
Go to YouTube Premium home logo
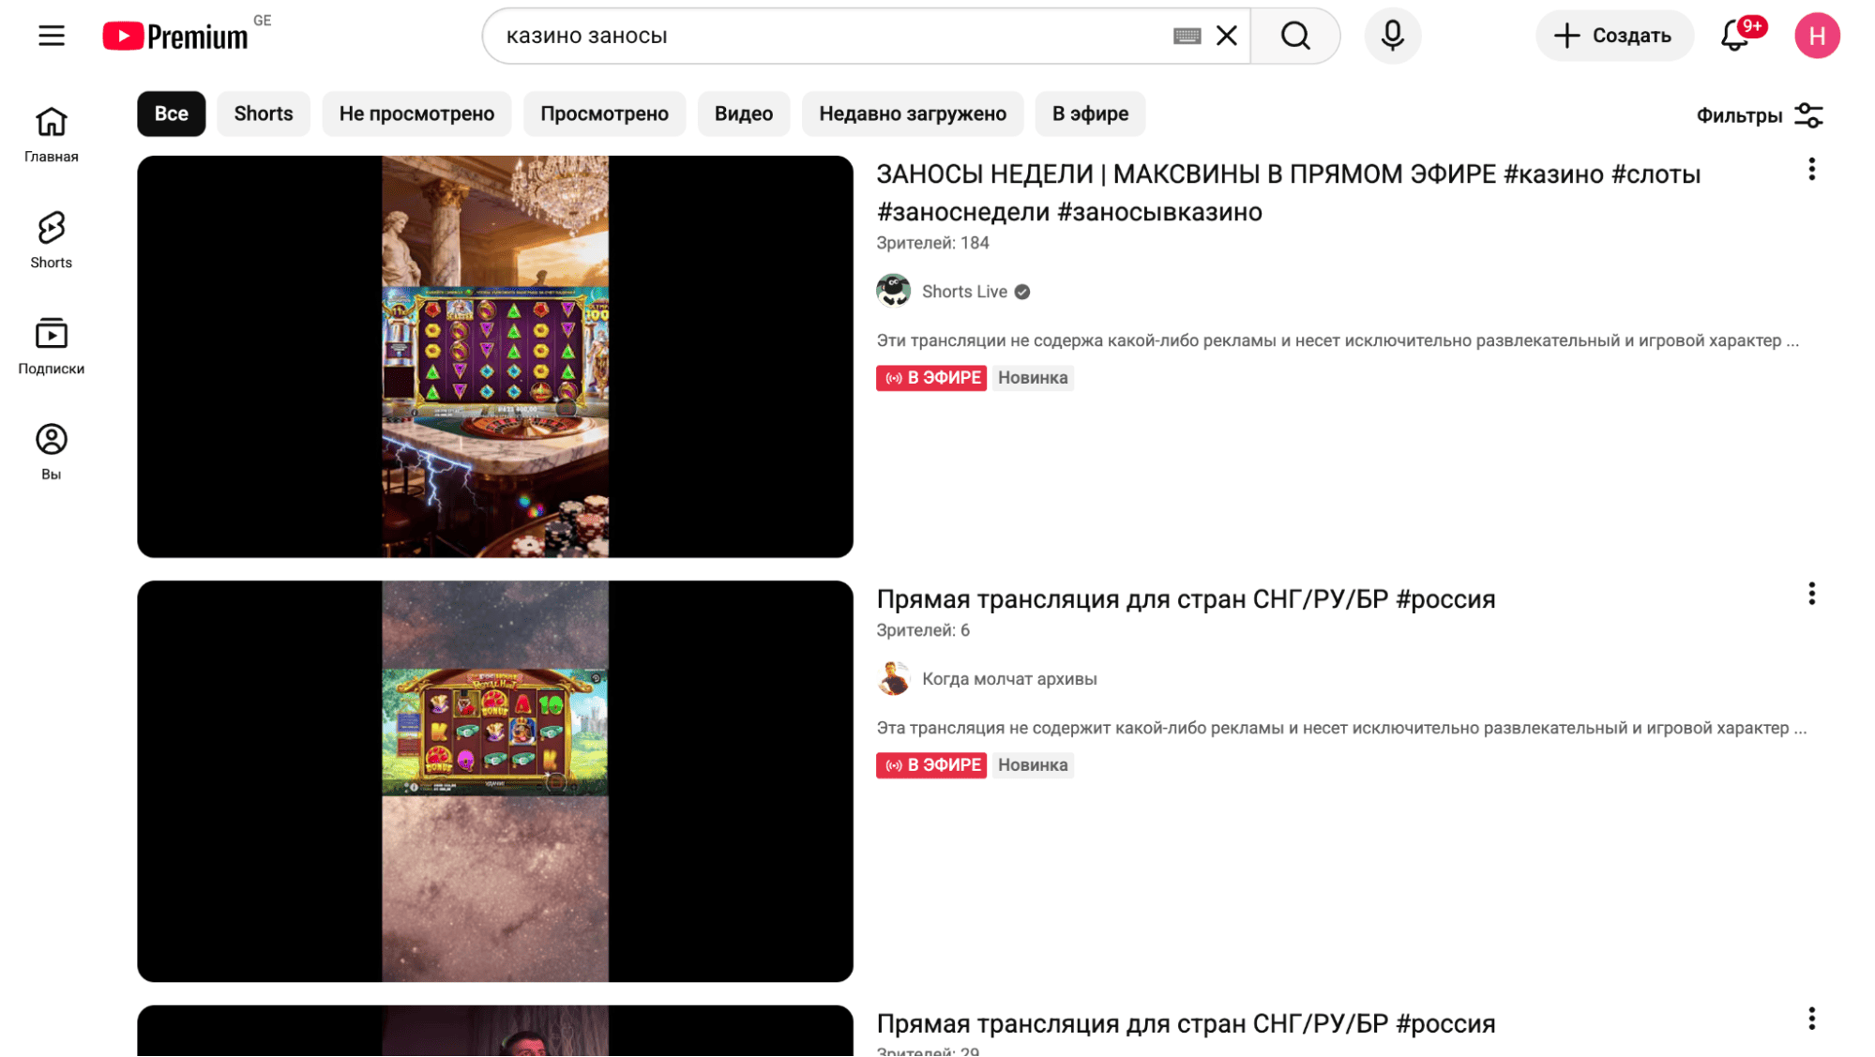(175, 36)
